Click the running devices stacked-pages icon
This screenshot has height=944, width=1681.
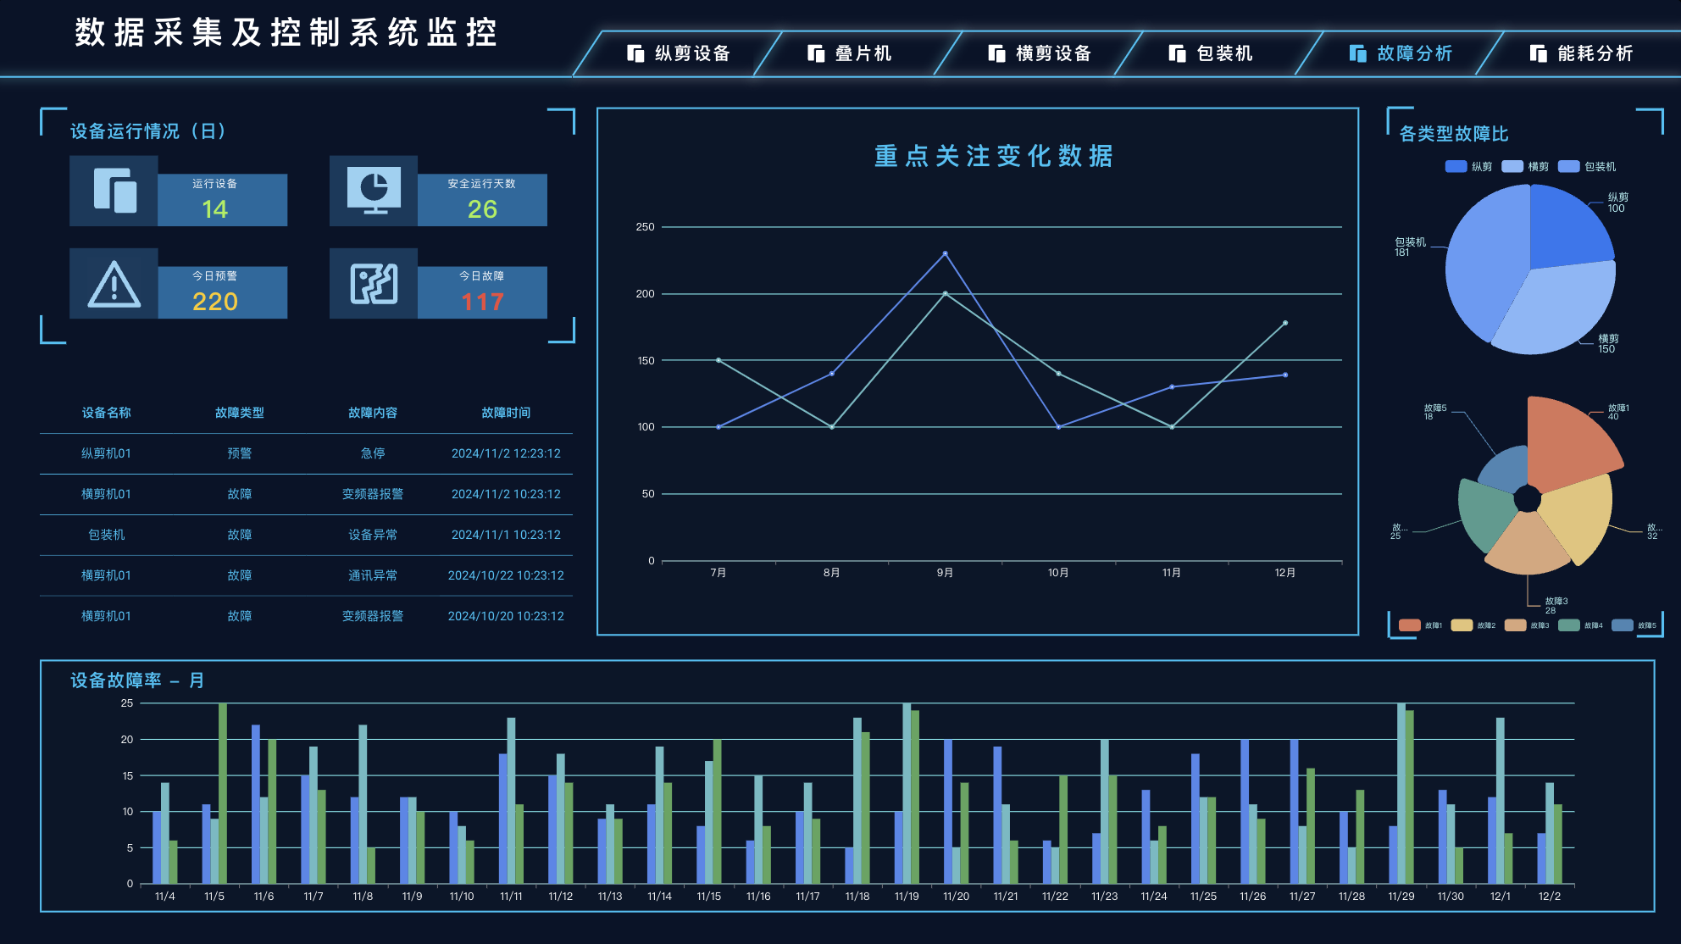point(114,191)
